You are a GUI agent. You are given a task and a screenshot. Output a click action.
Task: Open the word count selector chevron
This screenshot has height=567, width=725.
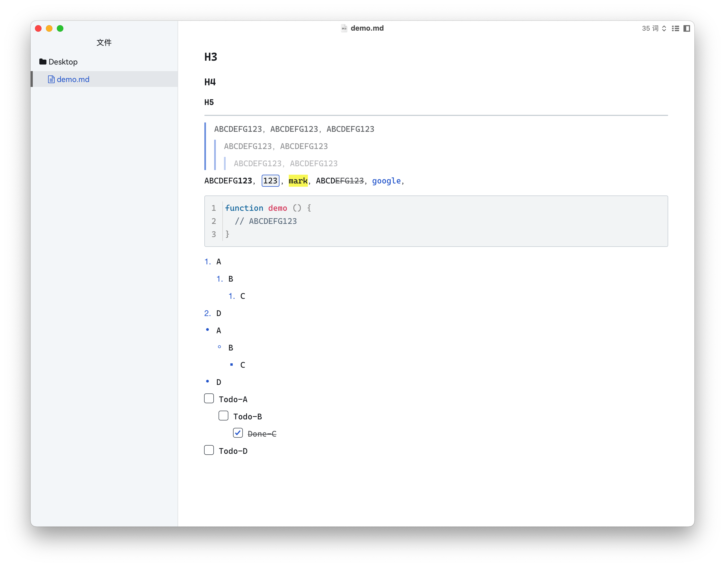pos(664,28)
